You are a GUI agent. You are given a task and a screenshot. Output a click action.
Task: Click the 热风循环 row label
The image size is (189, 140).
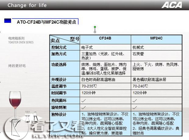[x=59, y=101]
